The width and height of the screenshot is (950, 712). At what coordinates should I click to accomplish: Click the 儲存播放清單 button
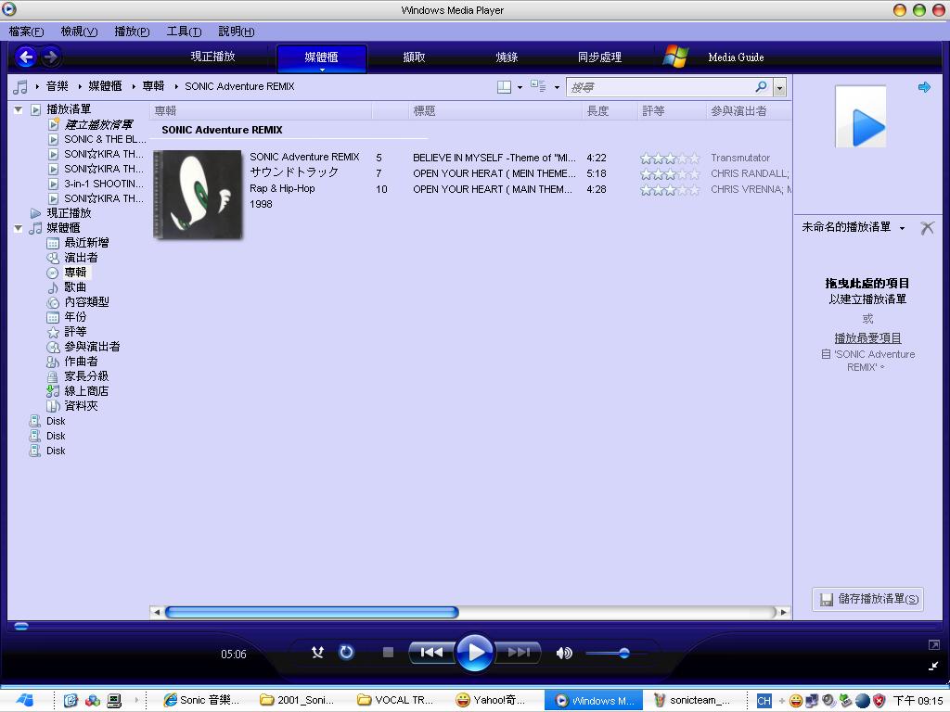click(867, 599)
